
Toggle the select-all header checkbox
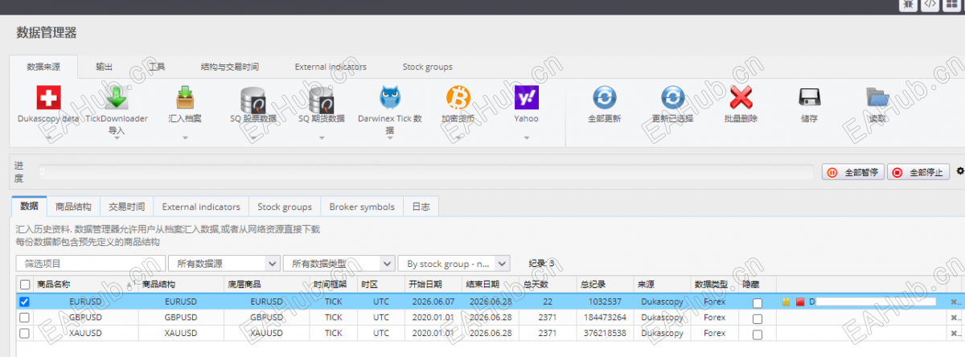(x=25, y=285)
